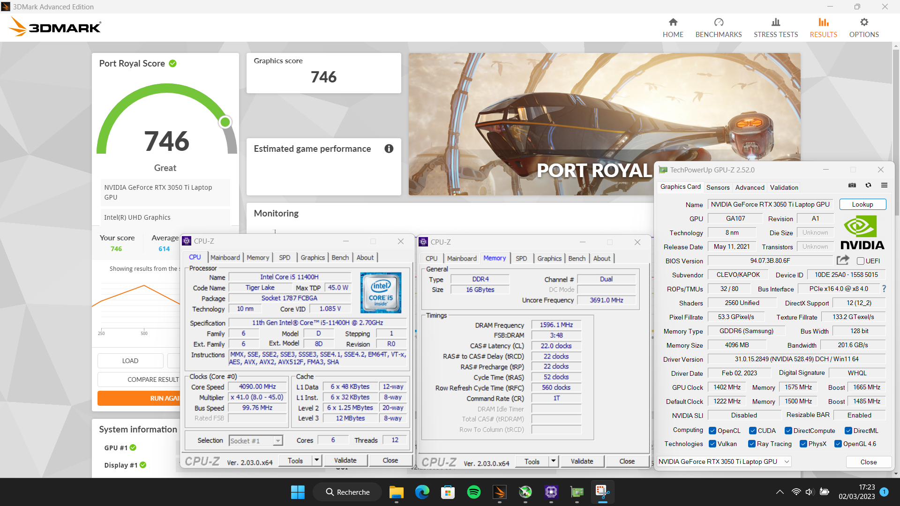Open Microsoft Store from taskbar
This screenshot has height=506, width=900.
coord(448,492)
